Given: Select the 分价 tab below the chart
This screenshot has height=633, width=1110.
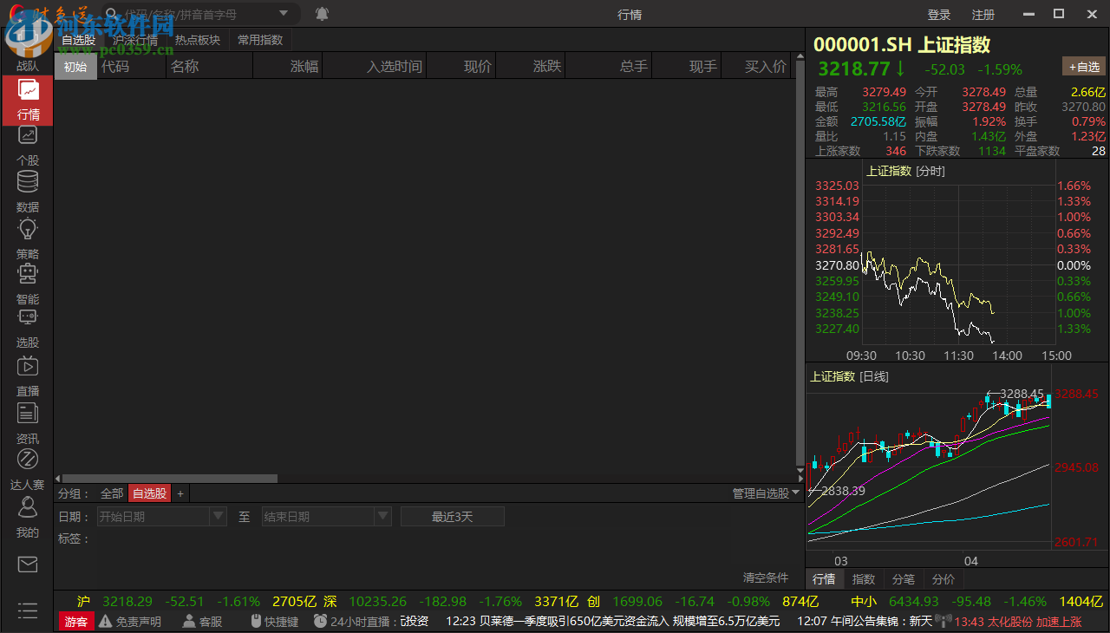Looking at the screenshot, I should coord(943,578).
